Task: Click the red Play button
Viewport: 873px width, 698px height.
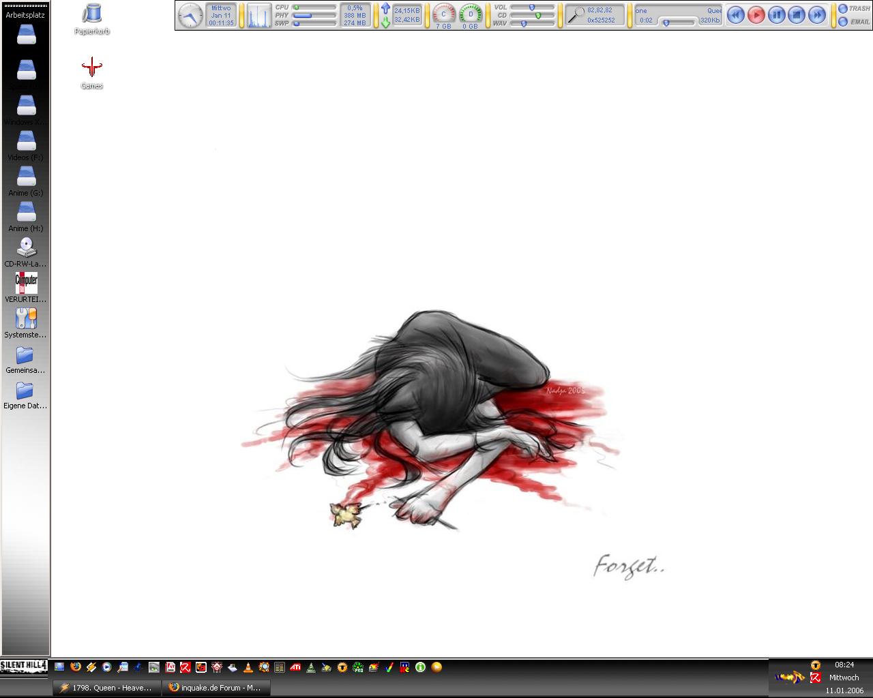Action: pyautogui.click(x=756, y=15)
